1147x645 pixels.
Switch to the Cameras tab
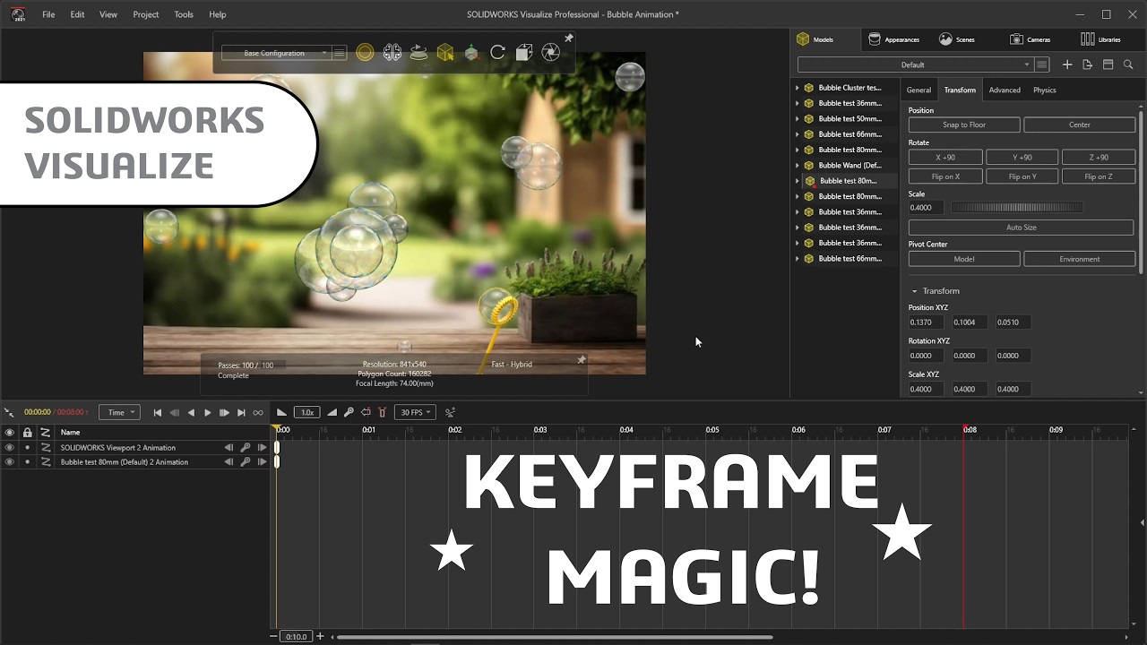point(1030,39)
